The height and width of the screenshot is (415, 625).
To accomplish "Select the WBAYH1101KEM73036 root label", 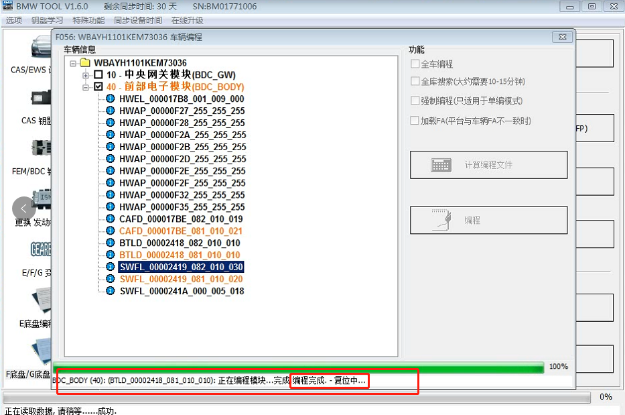I will pos(140,62).
